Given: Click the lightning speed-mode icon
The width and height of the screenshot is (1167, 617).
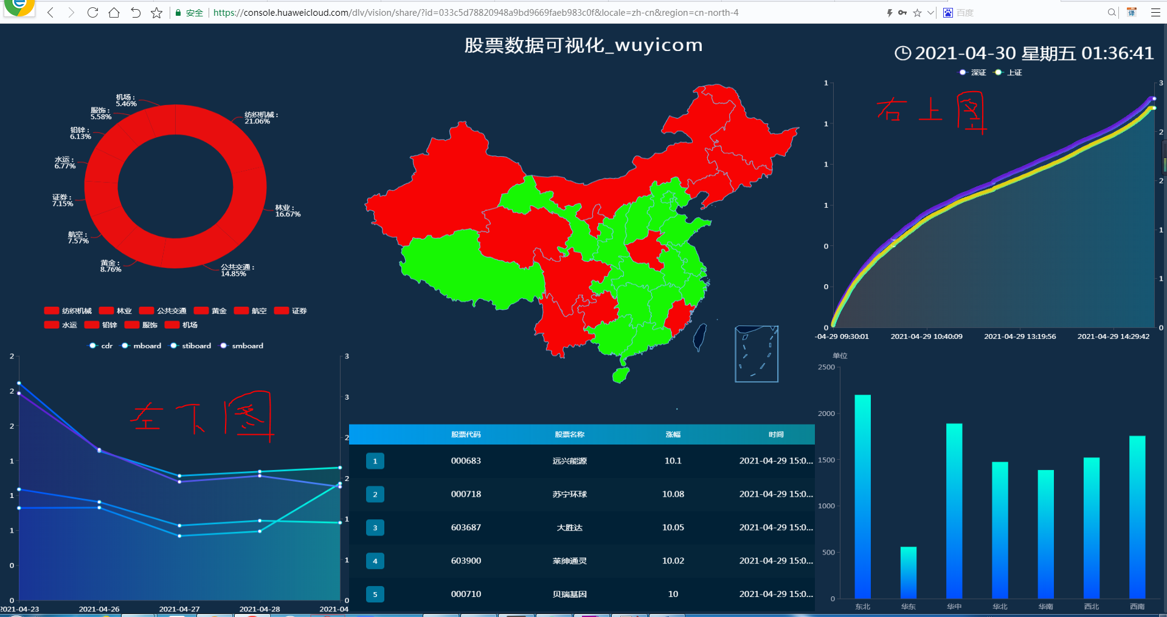Looking at the screenshot, I should [x=890, y=12].
